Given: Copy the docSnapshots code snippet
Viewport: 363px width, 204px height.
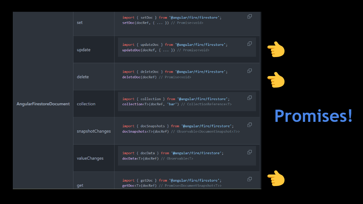Looking at the screenshot, I should [x=249, y=125].
